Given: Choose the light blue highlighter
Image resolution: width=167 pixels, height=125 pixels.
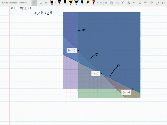Looking at the screenshot, I should (77, 2).
